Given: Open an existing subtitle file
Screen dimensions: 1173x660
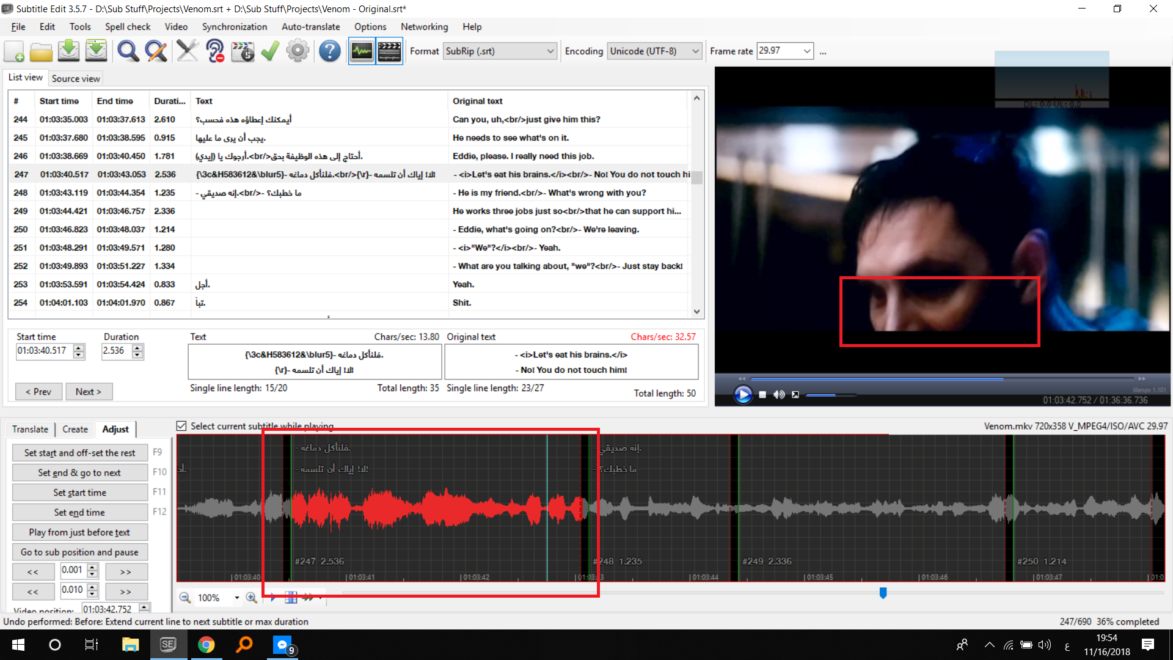Looking at the screenshot, I should [41, 51].
